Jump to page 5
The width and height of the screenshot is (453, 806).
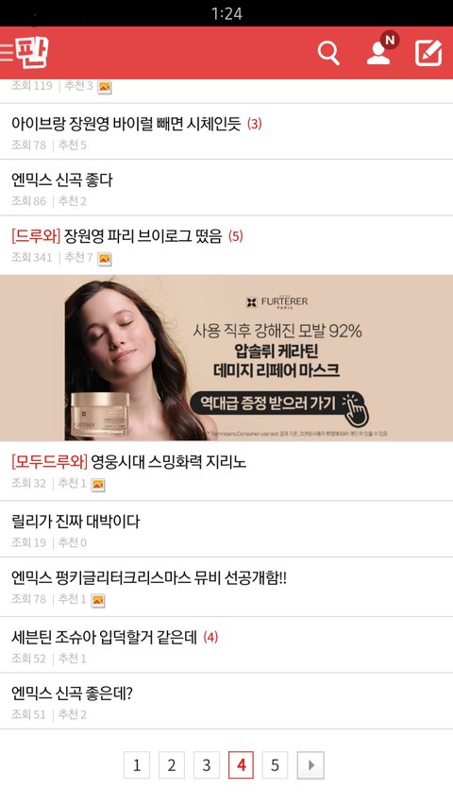275,764
